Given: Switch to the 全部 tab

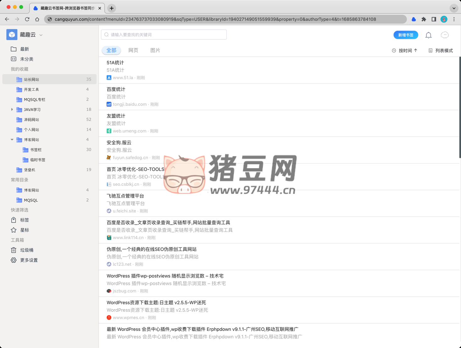Looking at the screenshot, I should coord(111,50).
